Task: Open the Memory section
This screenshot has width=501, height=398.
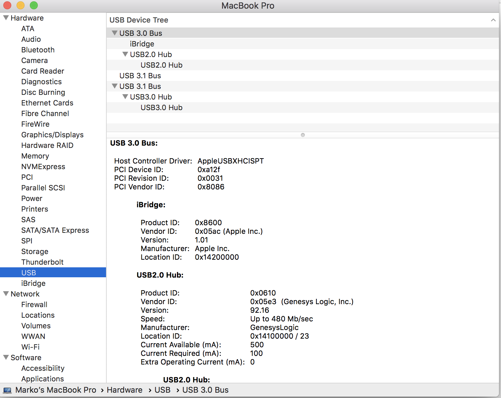Action: click(35, 156)
